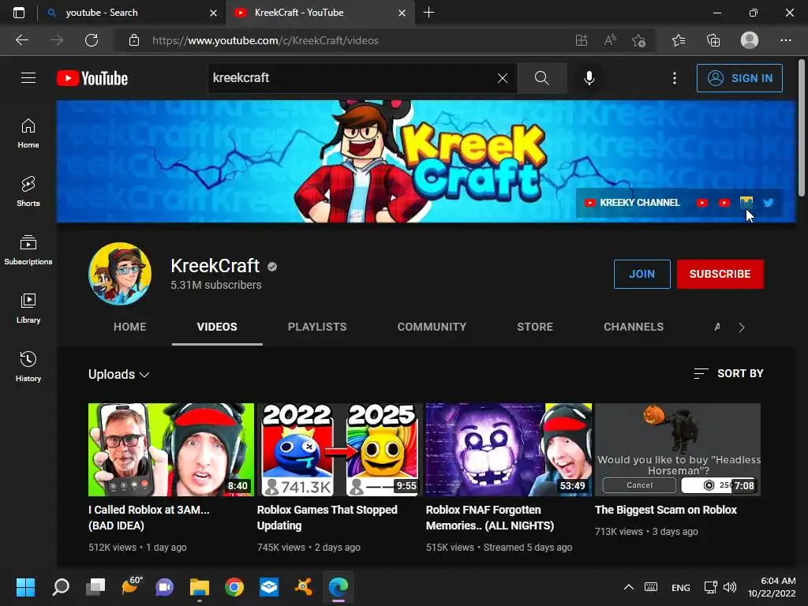The height and width of the screenshot is (606, 808).
Task: Open Edge tab actions menu
Action: click(19, 13)
